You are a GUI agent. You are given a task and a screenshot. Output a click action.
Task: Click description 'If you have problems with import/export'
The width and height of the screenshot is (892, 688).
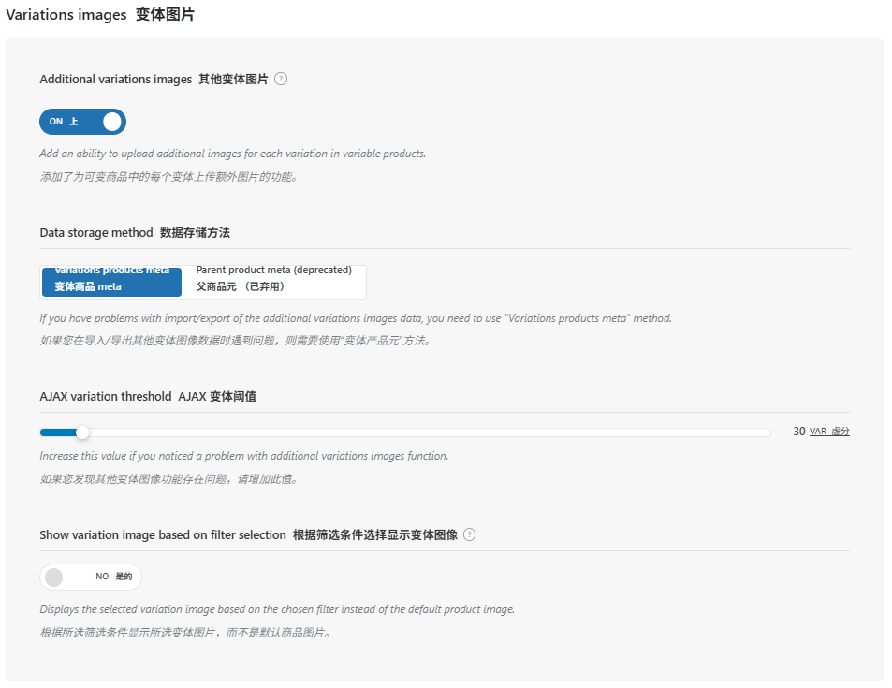point(356,318)
